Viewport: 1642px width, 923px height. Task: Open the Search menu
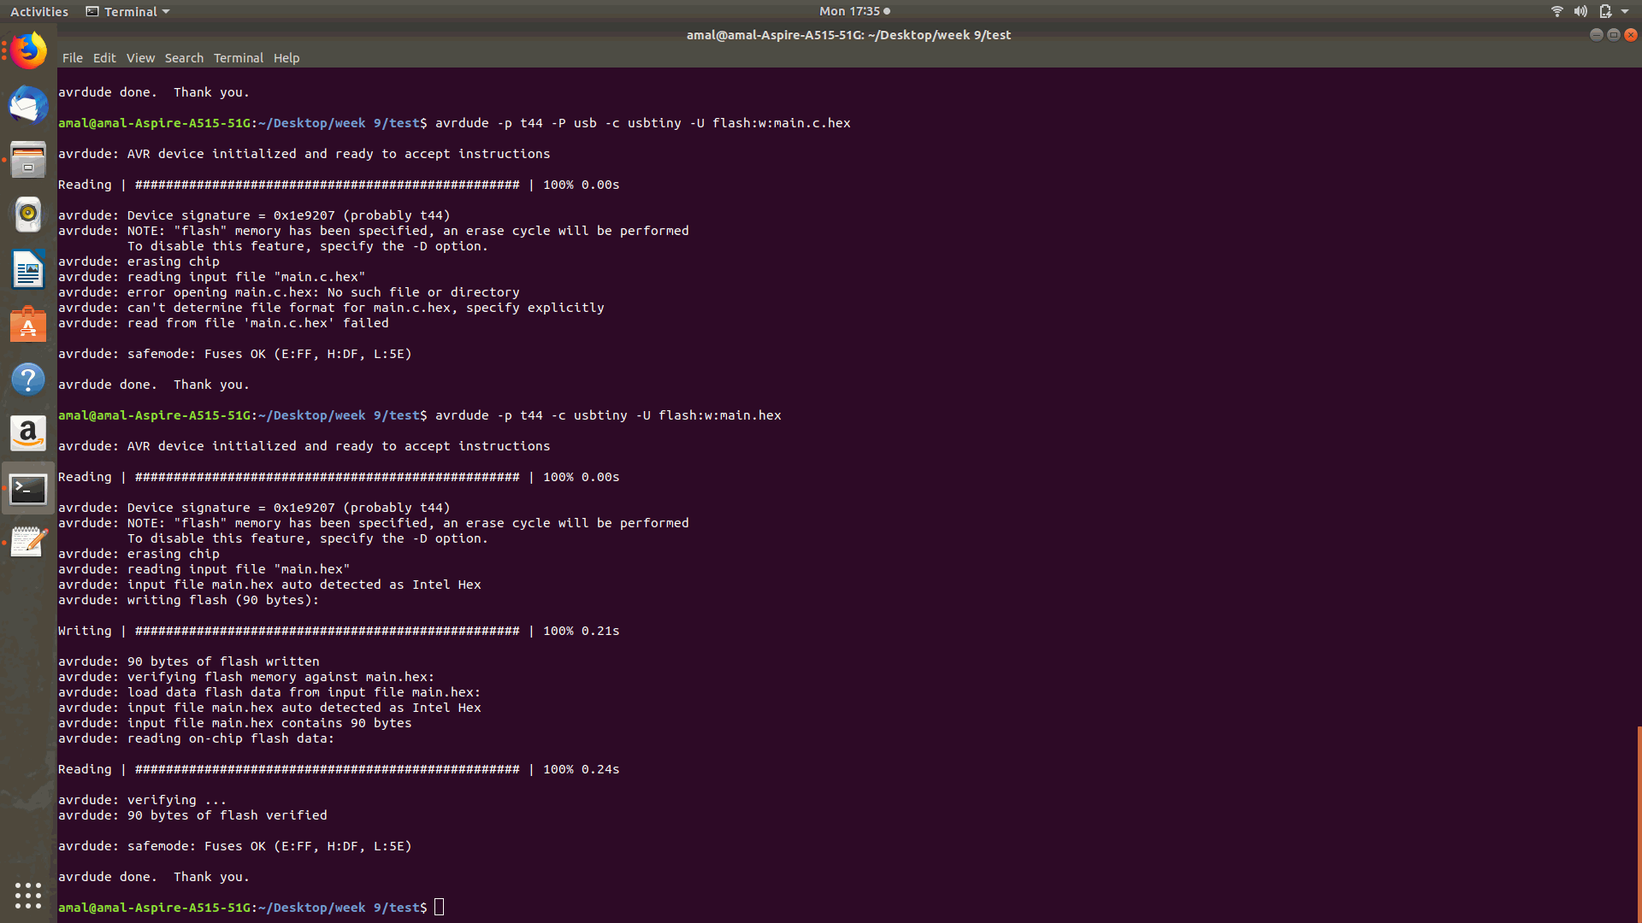coord(184,58)
